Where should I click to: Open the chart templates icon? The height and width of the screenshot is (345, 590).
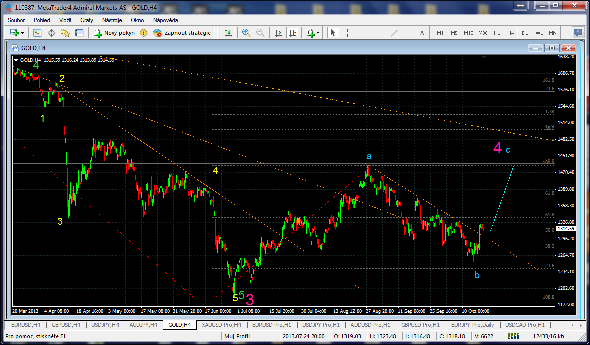coord(310,33)
